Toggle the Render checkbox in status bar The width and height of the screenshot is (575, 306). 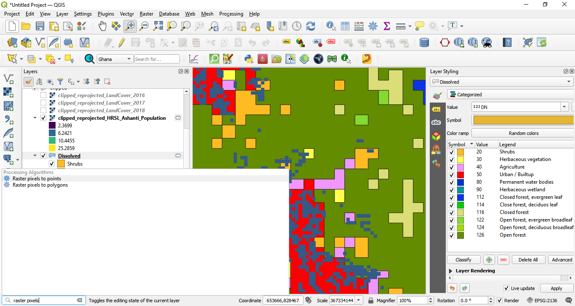(x=499, y=301)
